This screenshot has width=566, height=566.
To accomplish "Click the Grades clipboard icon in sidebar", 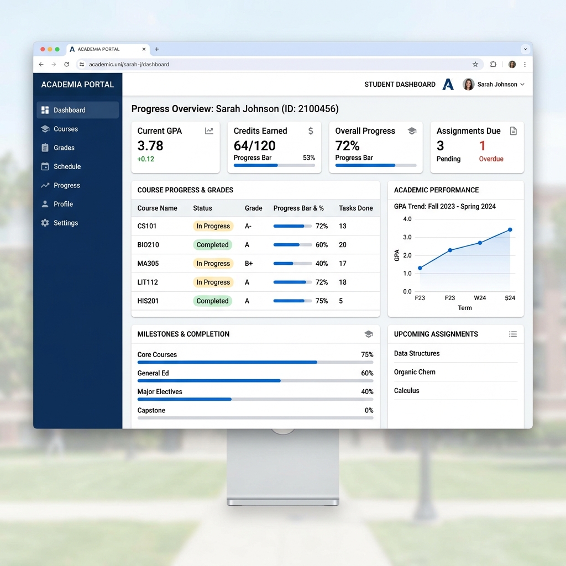I will (45, 148).
